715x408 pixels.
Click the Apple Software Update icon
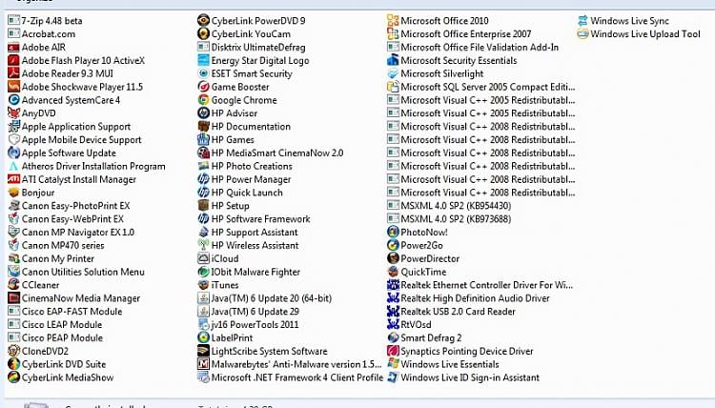[13, 153]
